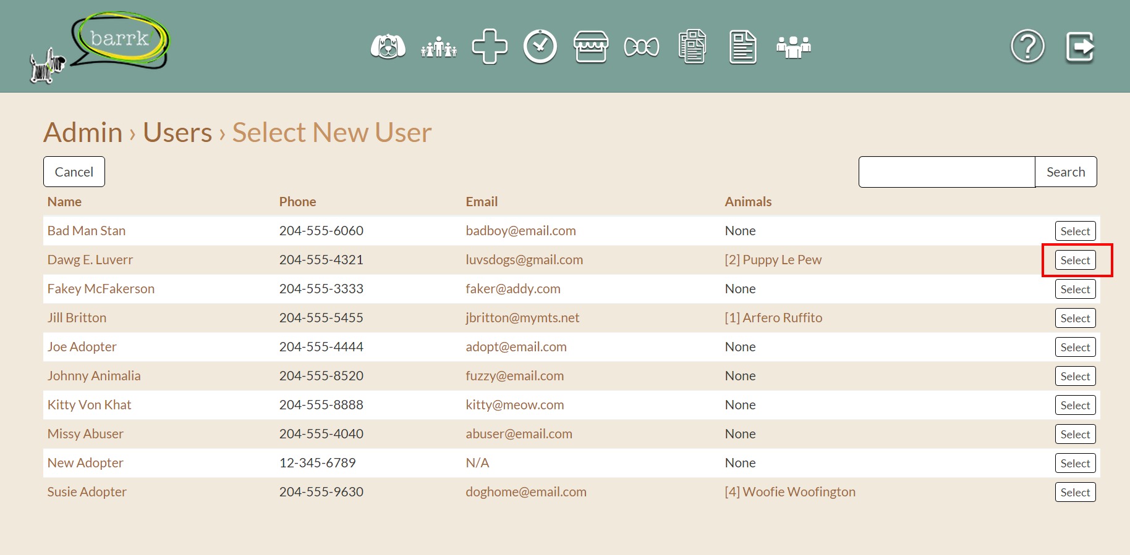Select user Dawg E. Luverr

(x=1076, y=260)
